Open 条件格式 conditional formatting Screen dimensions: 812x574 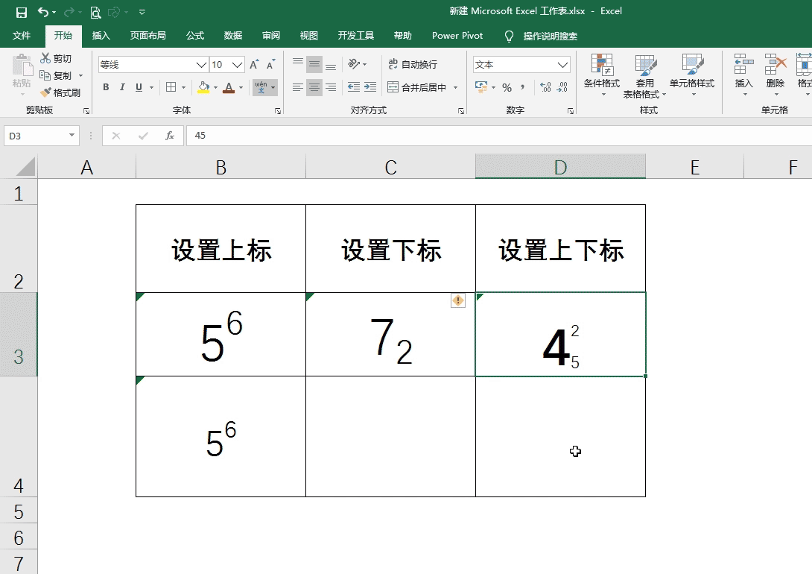tap(601, 75)
